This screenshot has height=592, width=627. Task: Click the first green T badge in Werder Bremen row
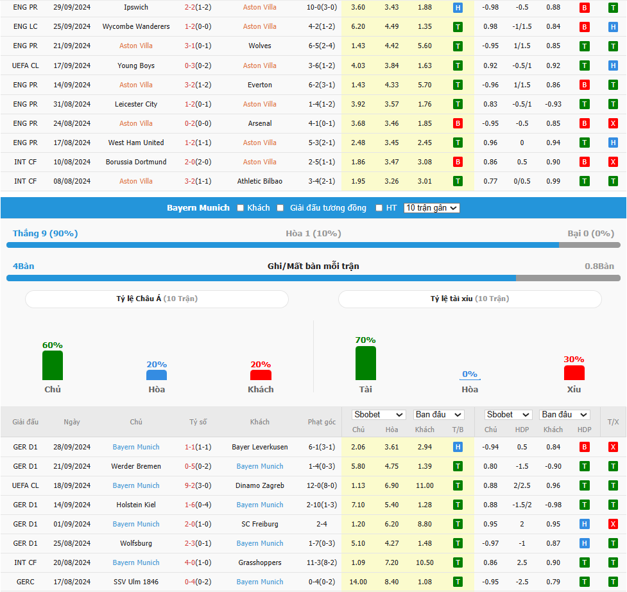click(x=458, y=466)
